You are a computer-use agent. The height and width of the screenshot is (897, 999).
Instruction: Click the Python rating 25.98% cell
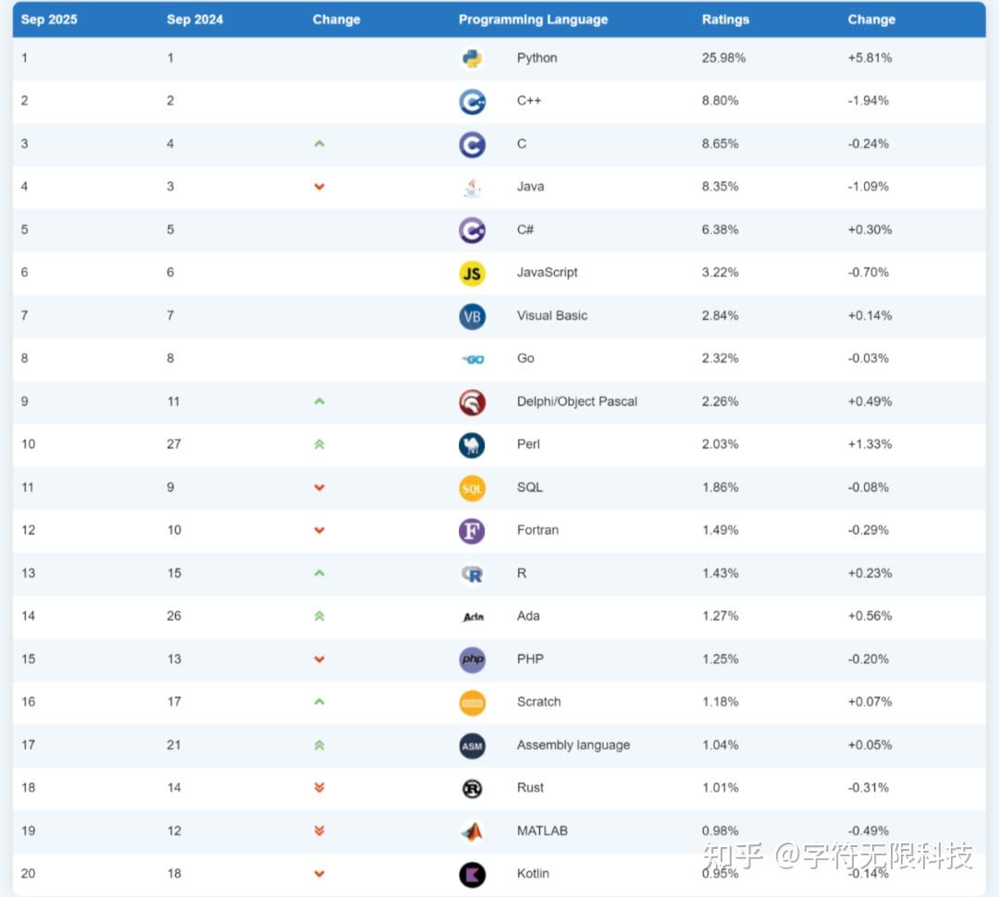click(723, 58)
